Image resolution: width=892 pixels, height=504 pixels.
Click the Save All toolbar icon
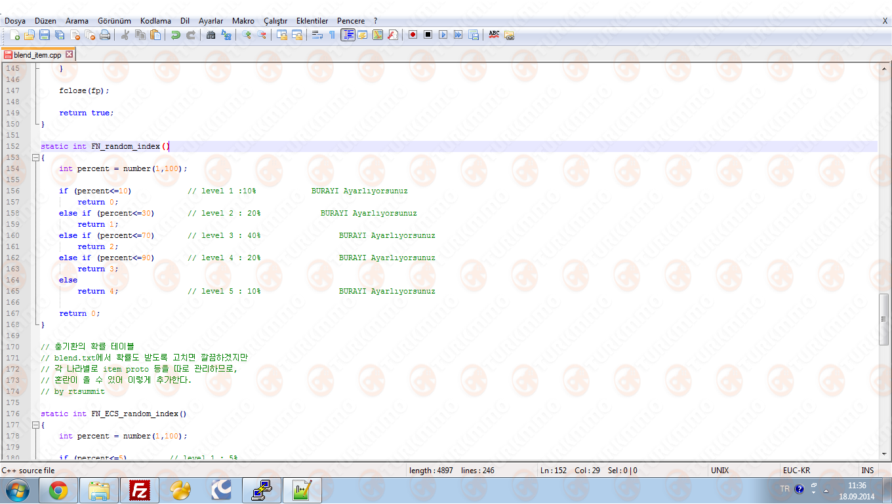pyautogui.click(x=60, y=35)
